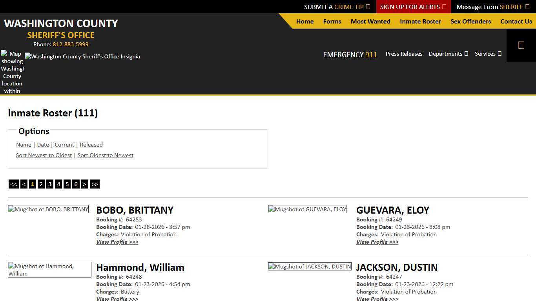Image resolution: width=536 pixels, height=301 pixels.
Task: Open page 4 of the inmate roster
Action: point(58,184)
